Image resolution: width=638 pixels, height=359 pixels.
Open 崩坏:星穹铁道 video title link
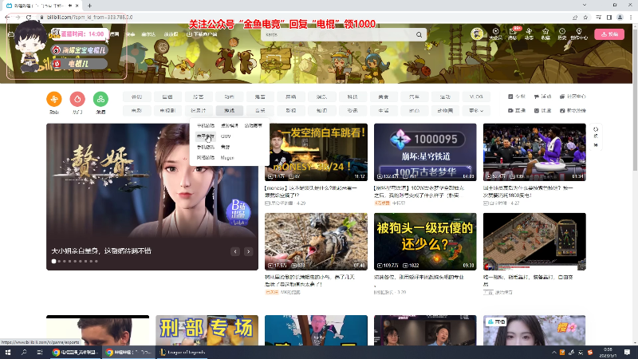419,191
